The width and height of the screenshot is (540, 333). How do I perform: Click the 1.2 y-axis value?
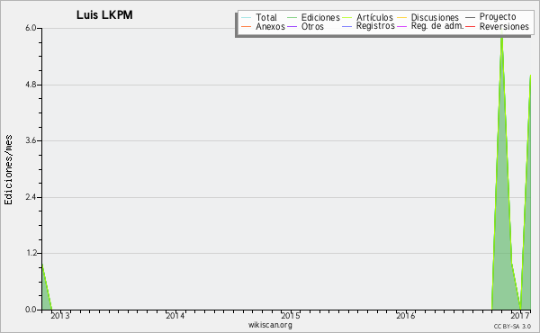click(x=31, y=254)
